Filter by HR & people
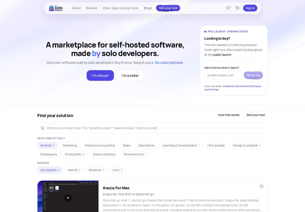Viewport: 305px width, 212px height. tap(216, 146)
